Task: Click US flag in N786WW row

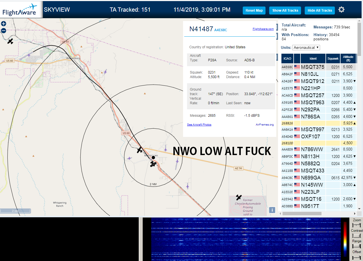Action: (297, 149)
